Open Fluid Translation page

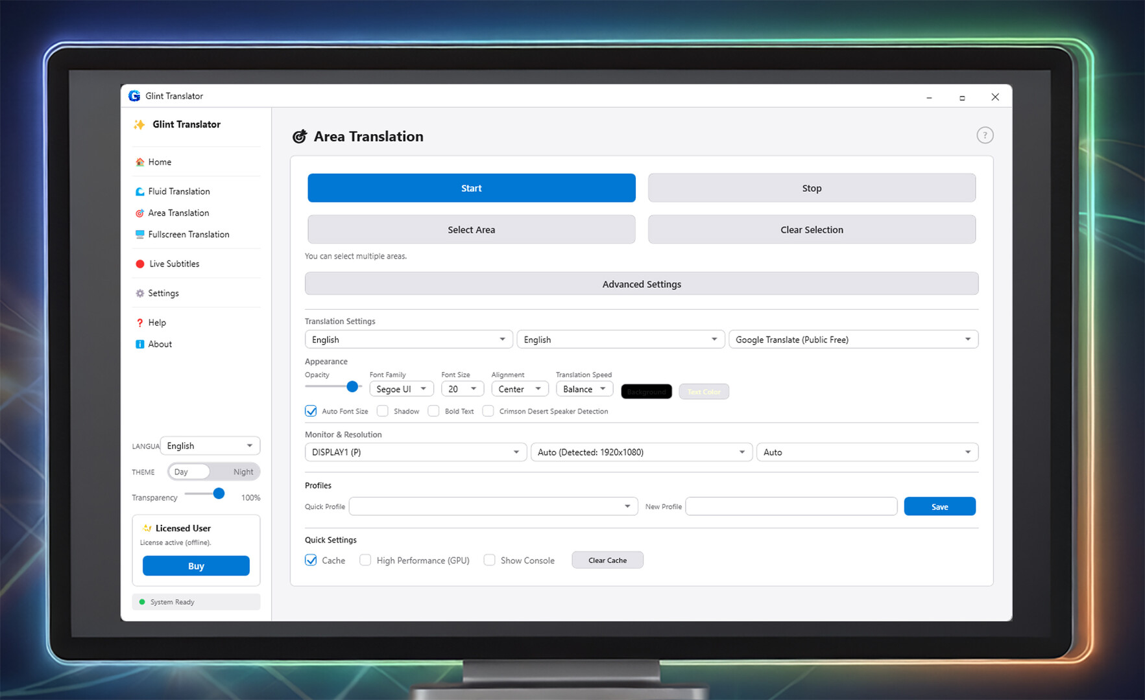pyautogui.click(x=179, y=191)
